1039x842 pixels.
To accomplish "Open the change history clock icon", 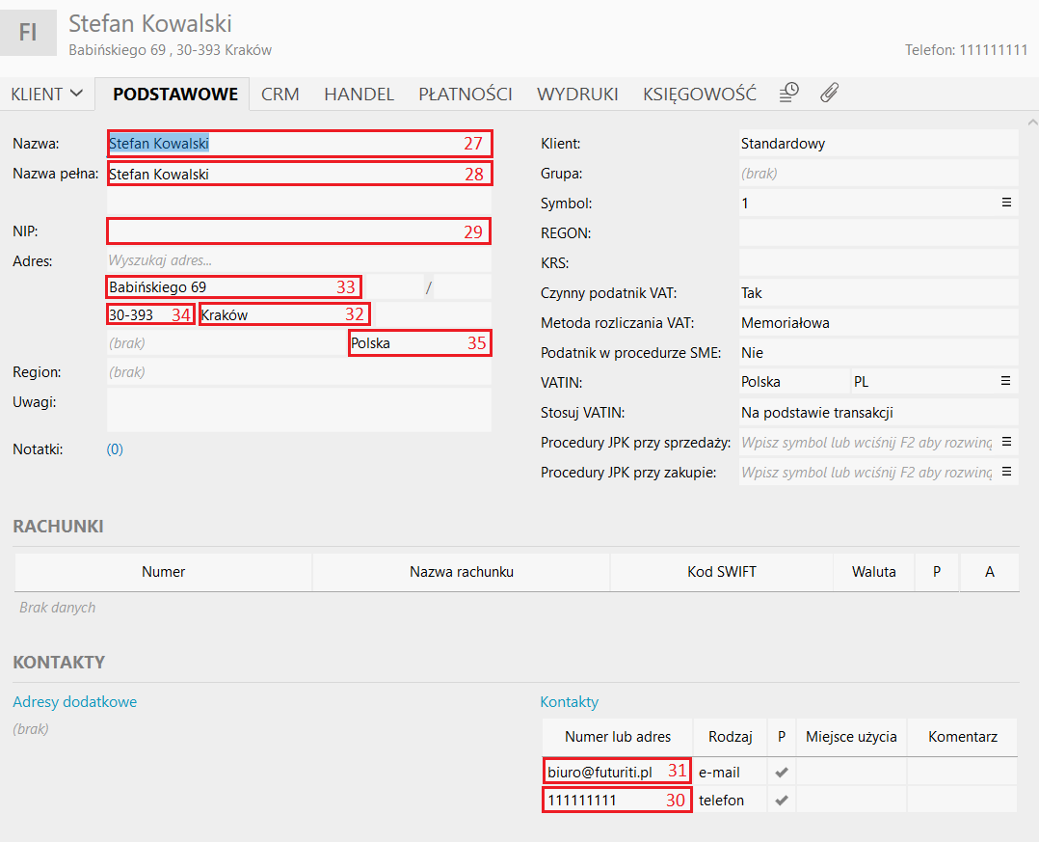I will (x=789, y=93).
